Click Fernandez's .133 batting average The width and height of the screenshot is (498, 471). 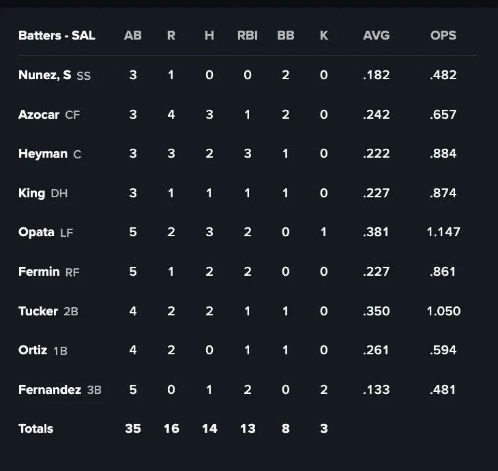376,390
